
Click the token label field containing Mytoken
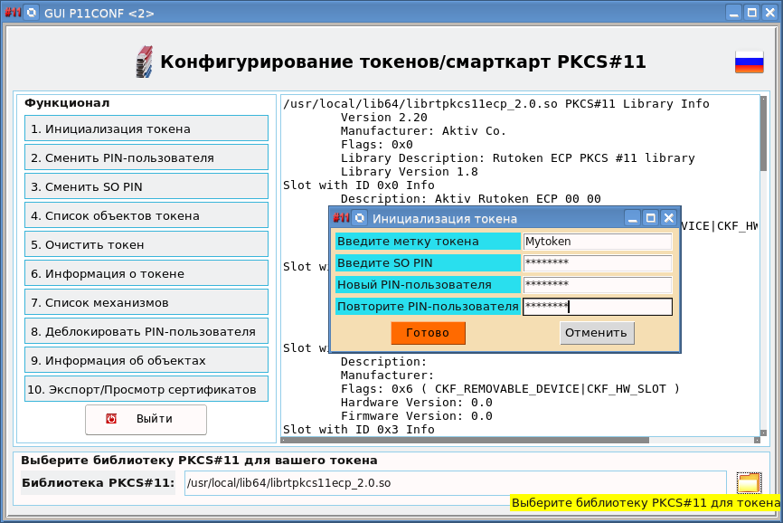point(598,242)
